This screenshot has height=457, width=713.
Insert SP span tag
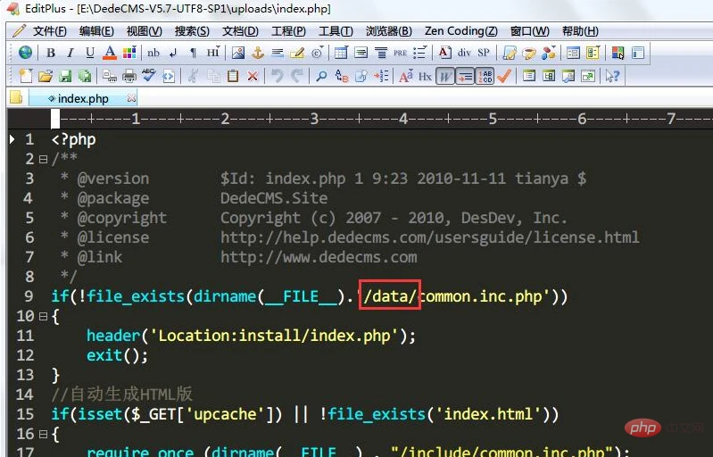484,53
